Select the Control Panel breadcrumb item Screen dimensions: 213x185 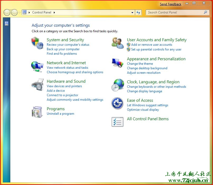tap(42, 12)
